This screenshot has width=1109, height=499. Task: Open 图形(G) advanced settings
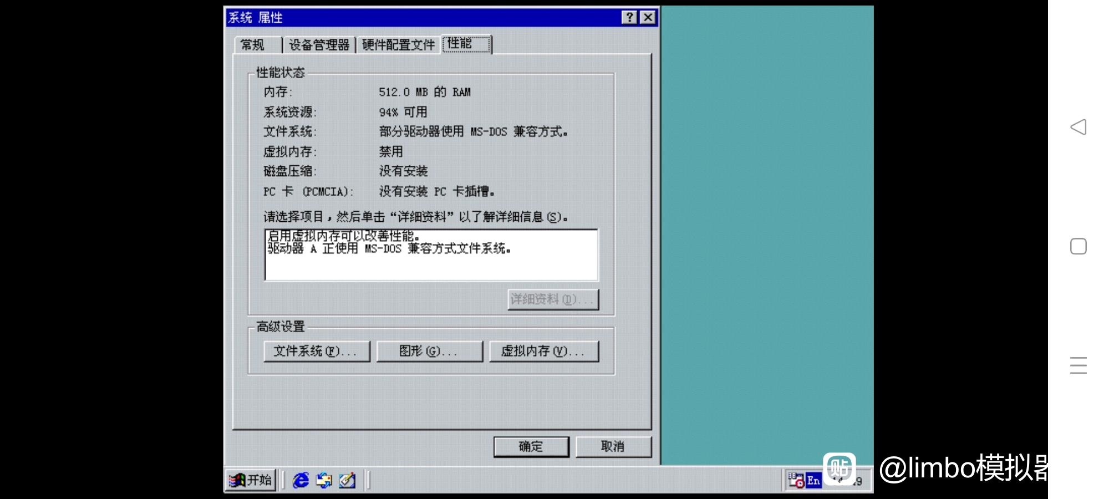click(429, 351)
